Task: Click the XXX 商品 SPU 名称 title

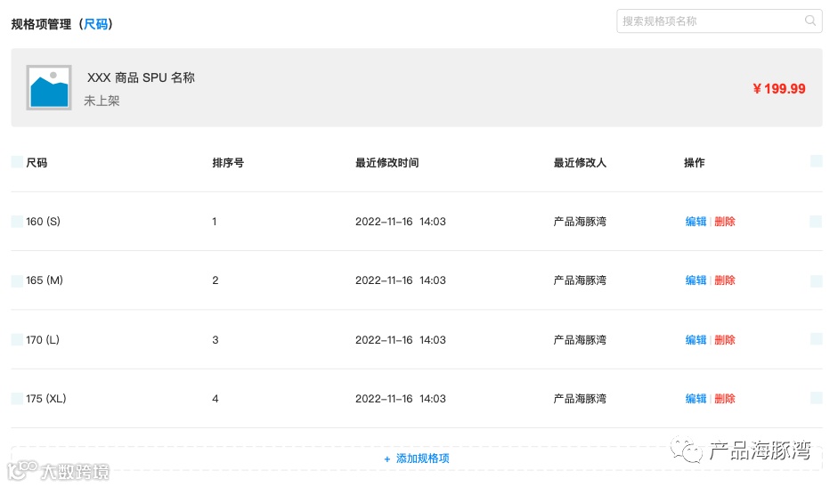Action: click(x=141, y=77)
